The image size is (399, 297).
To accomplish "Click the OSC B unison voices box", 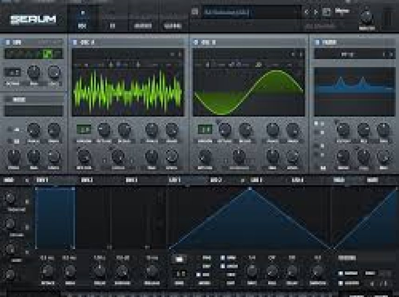I will 205,129.
